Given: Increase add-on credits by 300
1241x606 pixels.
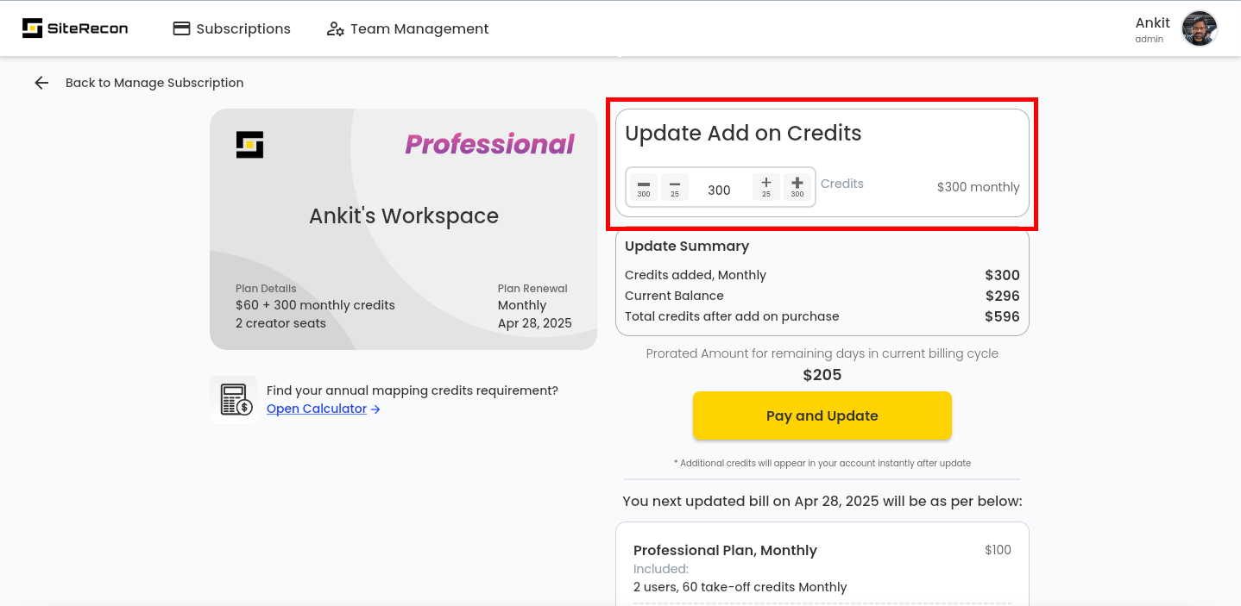Looking at the screenshot, I should coord(797,187).
